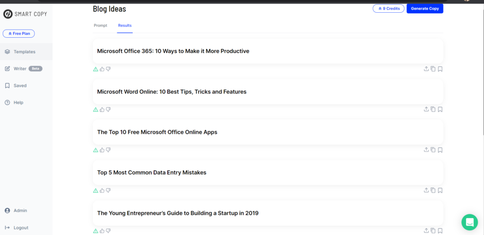
Task: Share the Top 10 Free Office Apps result
Action: pyautogui.click(x=426, y=150)
